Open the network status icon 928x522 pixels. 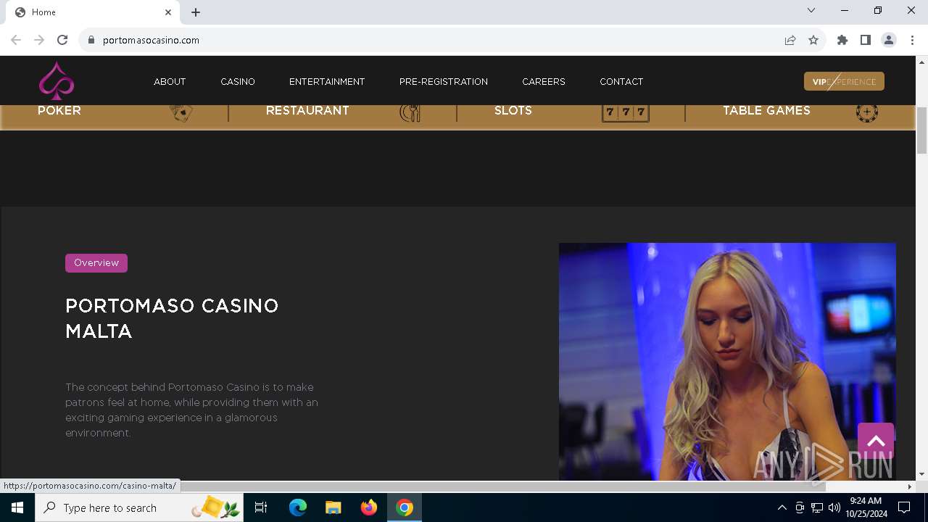[x=817, y=507]
